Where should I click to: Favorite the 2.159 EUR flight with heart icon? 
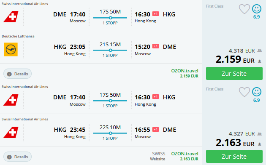(244, 9)
